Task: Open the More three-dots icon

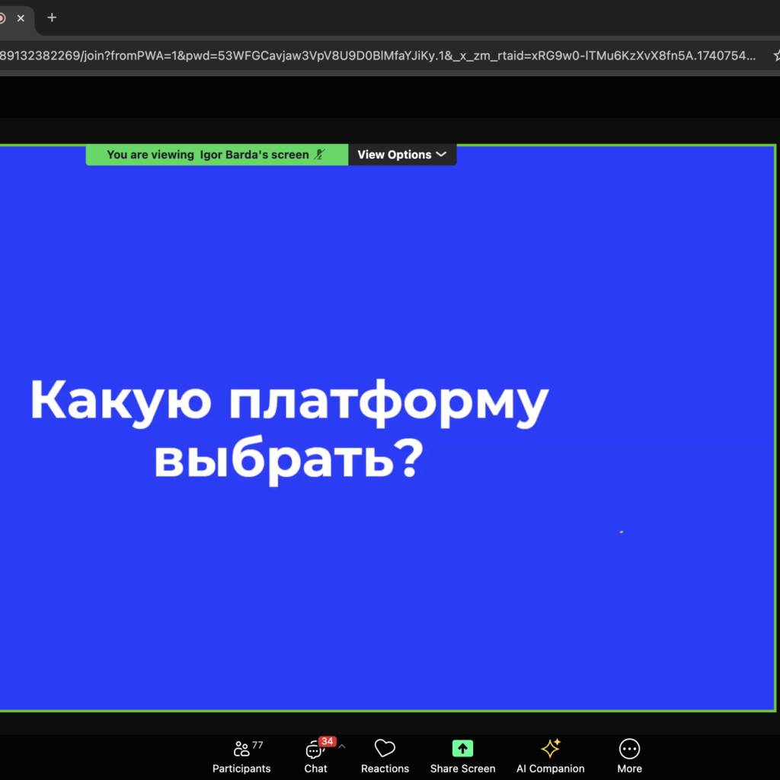Action: [629, 749]
